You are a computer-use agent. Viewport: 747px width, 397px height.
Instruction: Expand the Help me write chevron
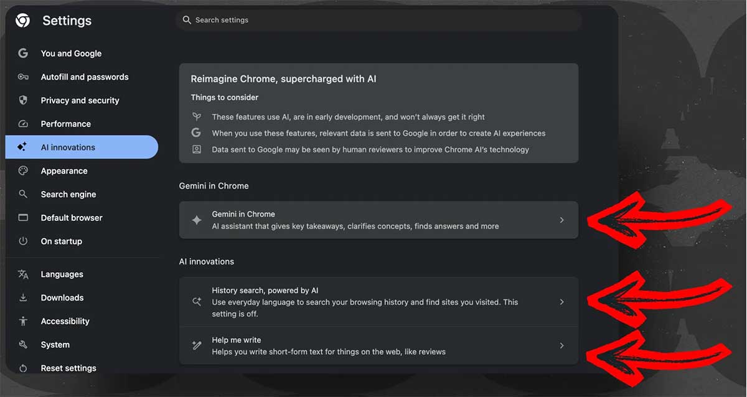pyautogui.click(x=561, y=345)
